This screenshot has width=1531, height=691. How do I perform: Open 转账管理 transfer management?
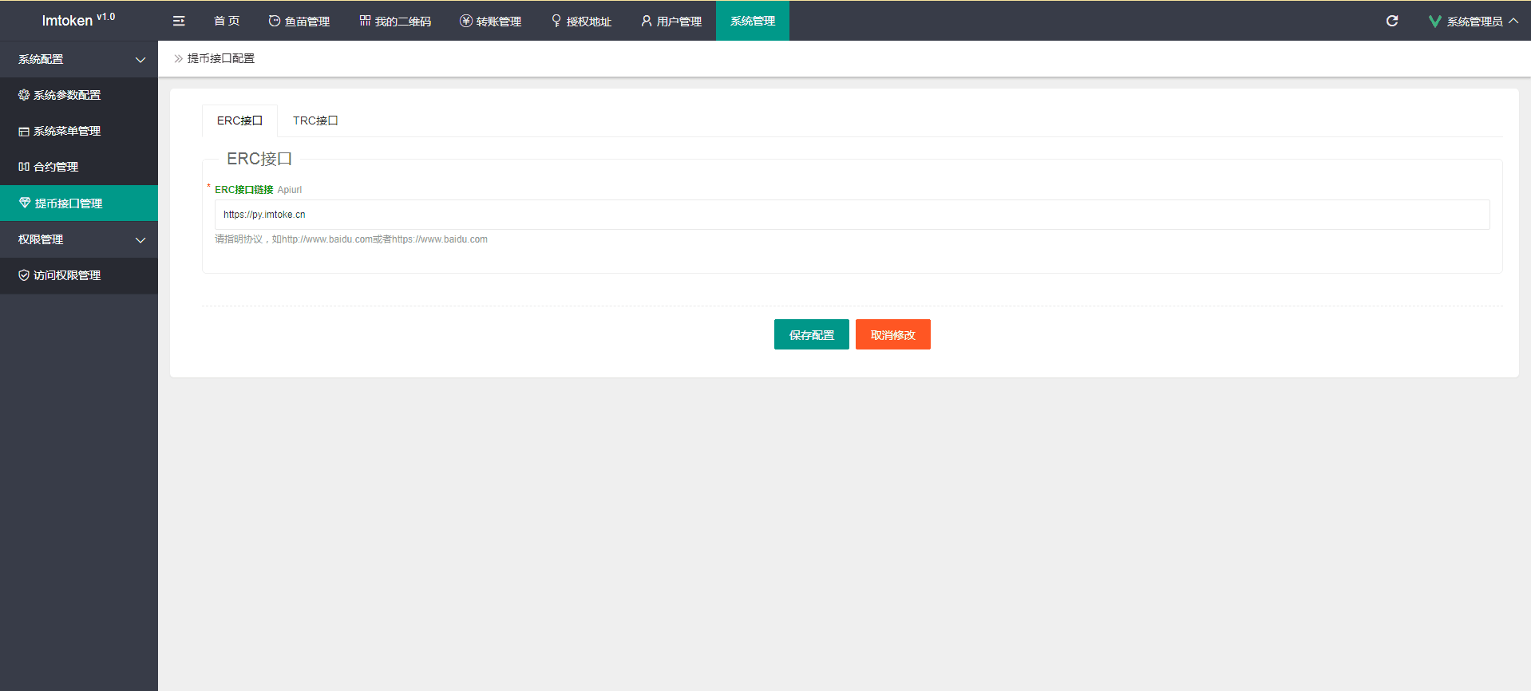490,21
